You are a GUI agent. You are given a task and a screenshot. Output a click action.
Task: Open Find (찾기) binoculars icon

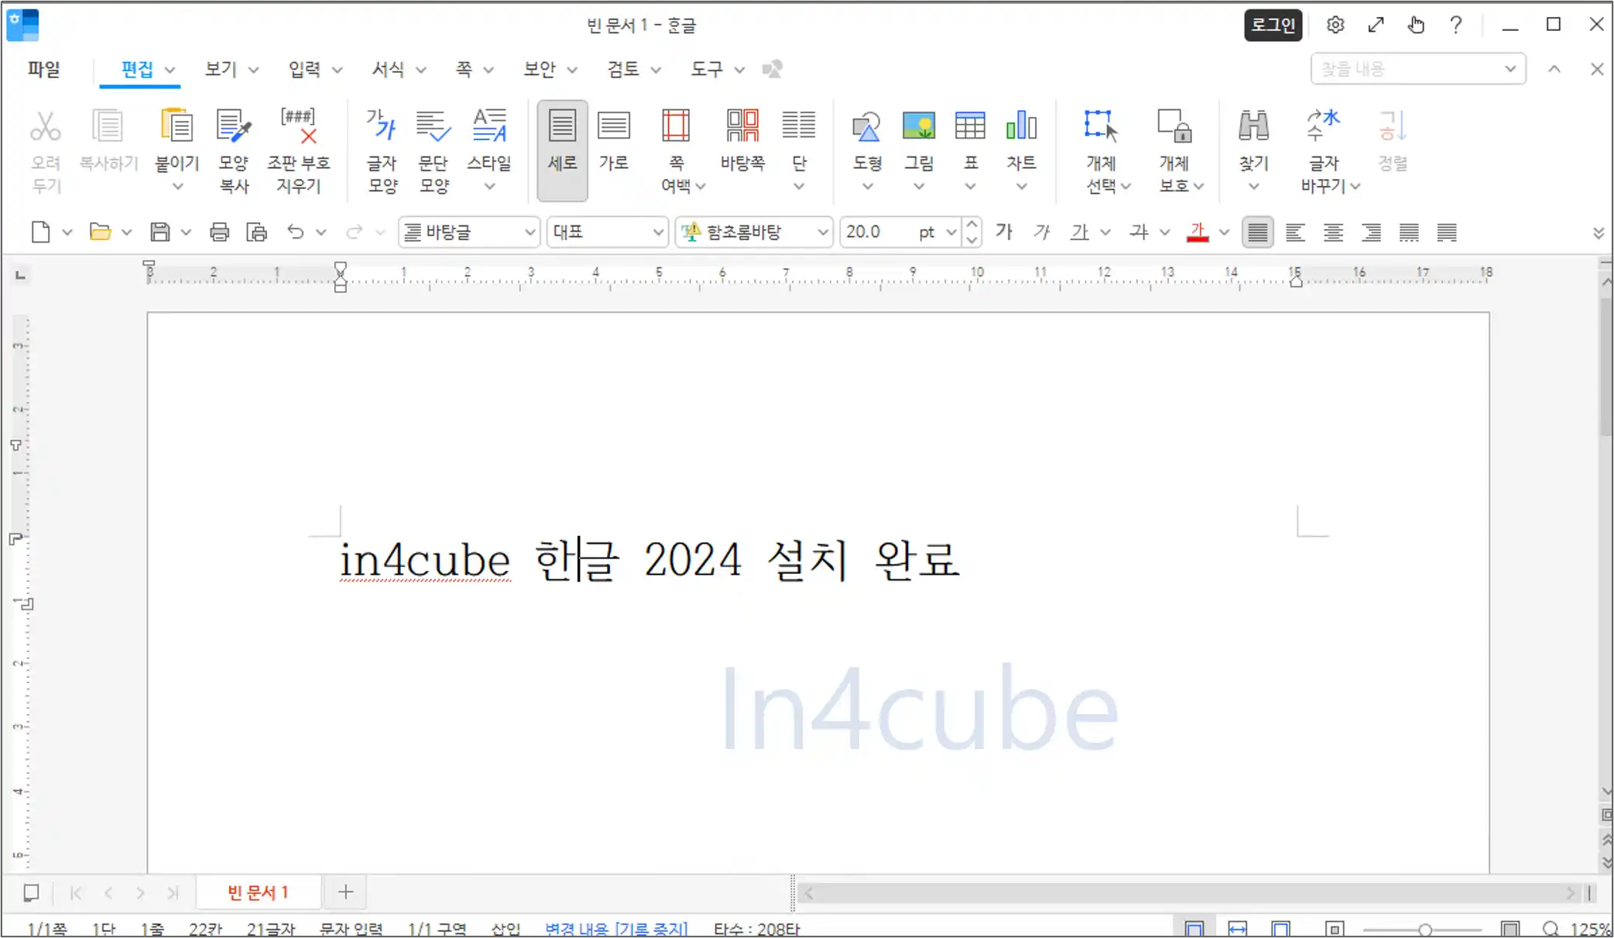click(1253, 126)
